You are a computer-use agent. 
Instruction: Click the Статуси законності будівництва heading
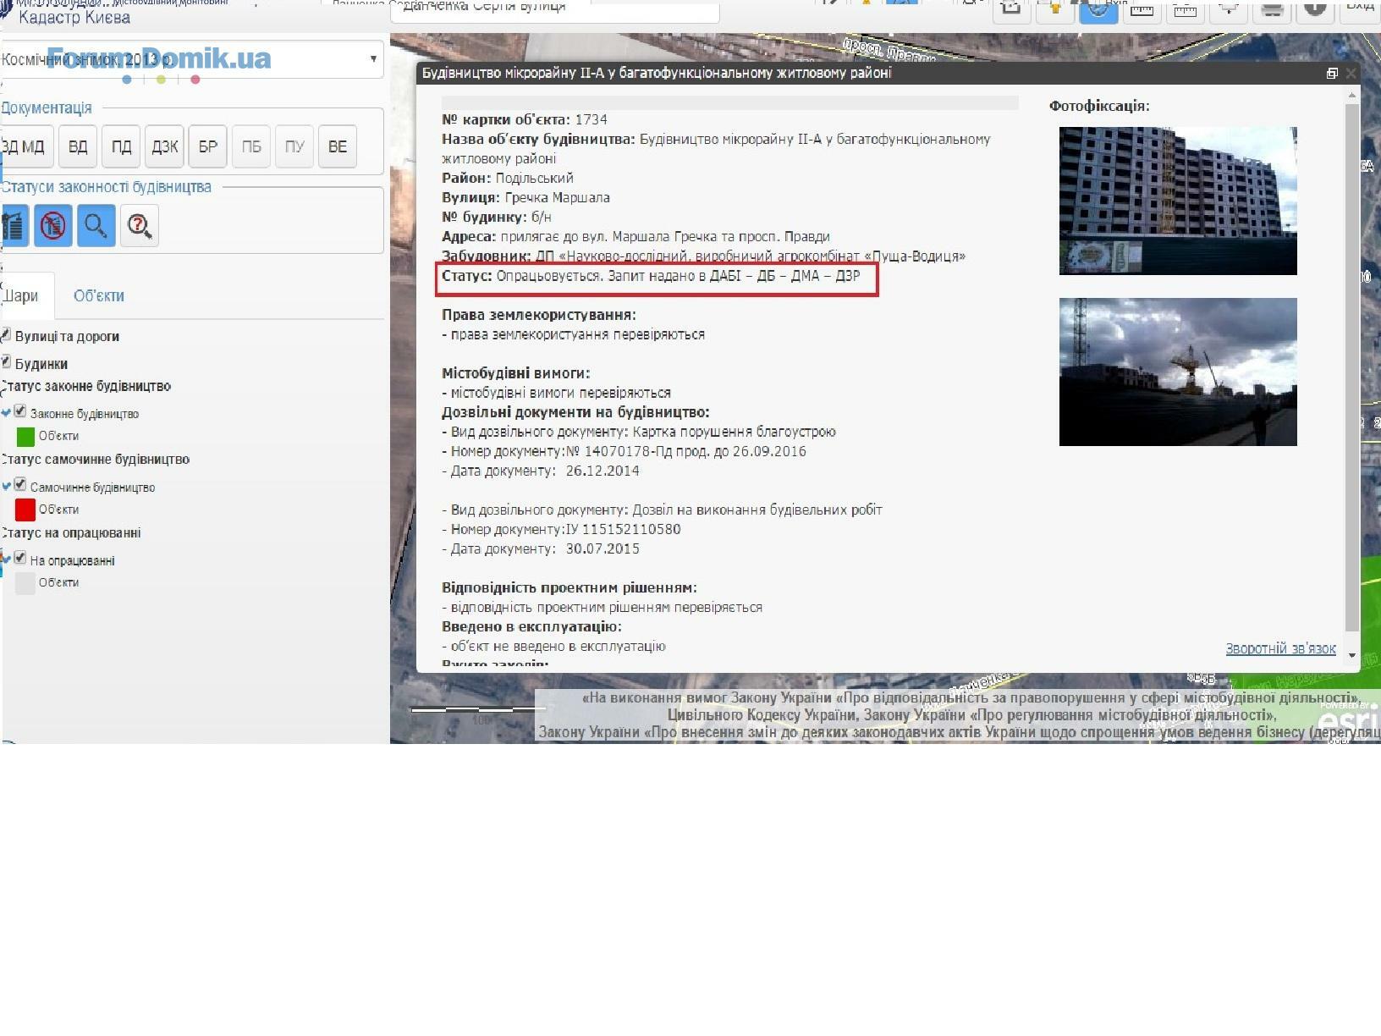107,186
